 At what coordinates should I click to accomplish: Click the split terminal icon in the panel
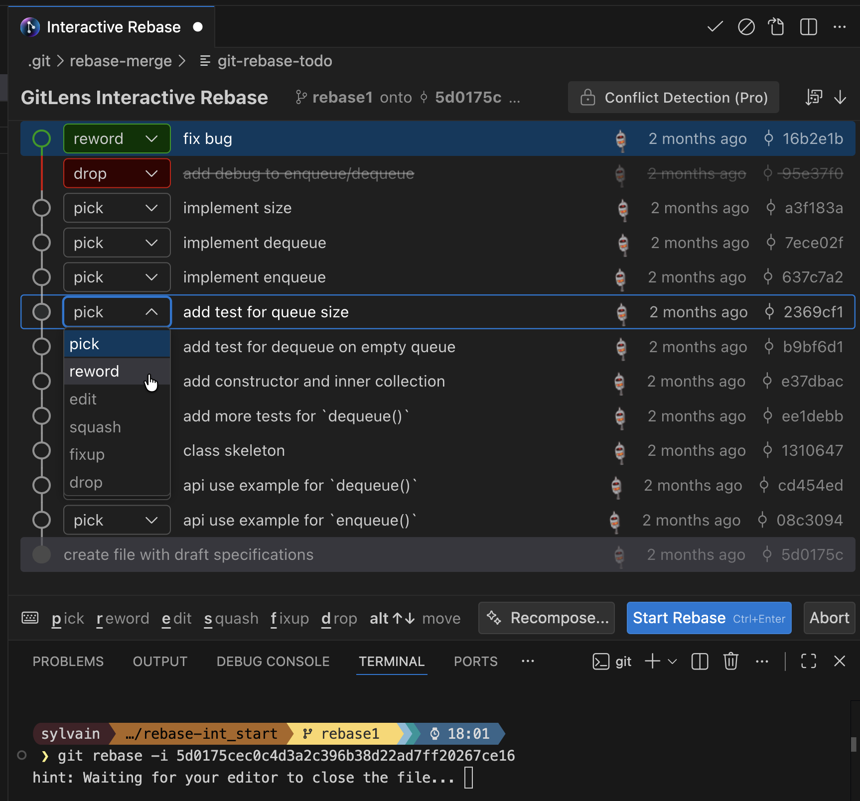click(699, 661)
